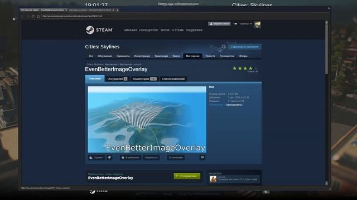The width and height of the screenshot is (357, 200).
Task: Click the thumbs-down rating icon
Action: (x=109, y=158)
